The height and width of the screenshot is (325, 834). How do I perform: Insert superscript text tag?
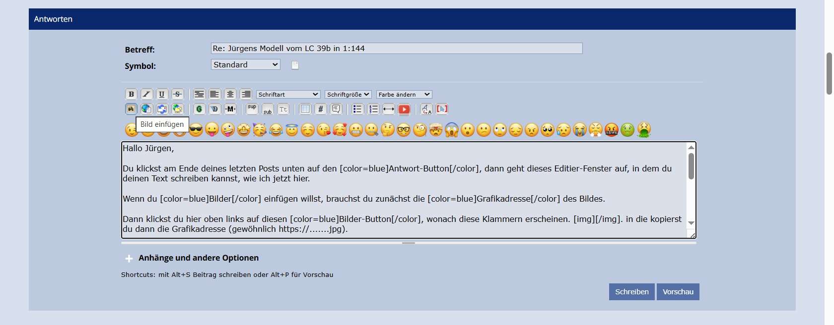(x=252, y=108)
